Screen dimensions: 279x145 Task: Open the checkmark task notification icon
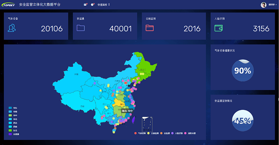pyautogui.click(x=92, y=5)
